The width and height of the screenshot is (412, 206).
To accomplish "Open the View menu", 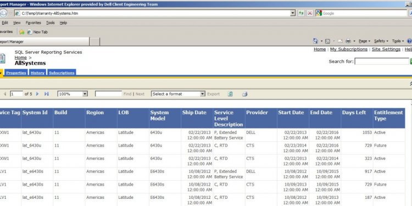I will (17, 23).
